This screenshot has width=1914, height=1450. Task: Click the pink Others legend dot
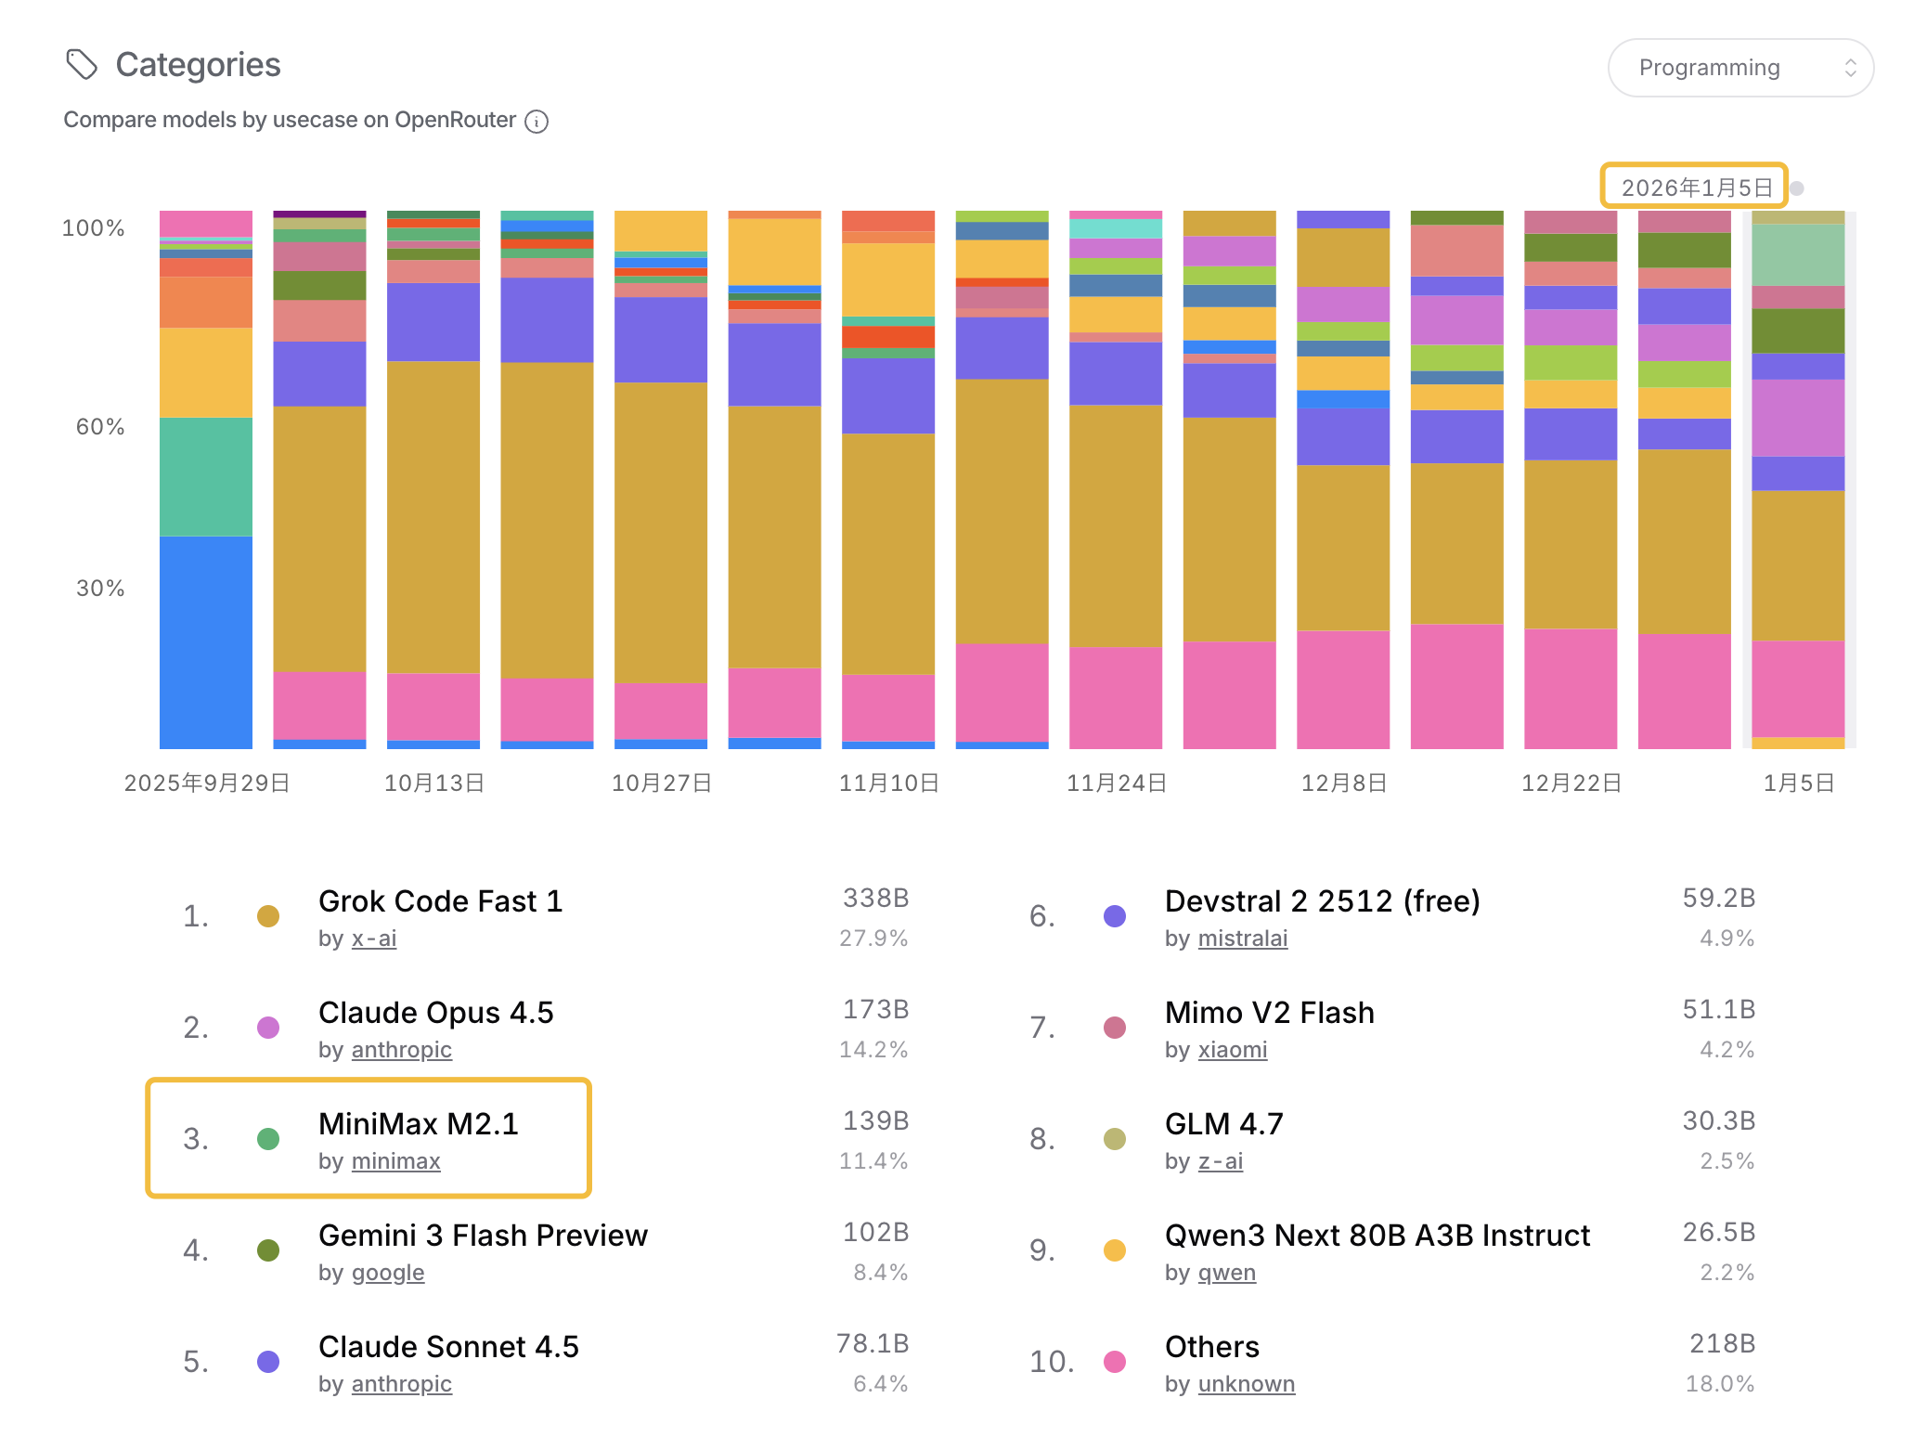1115,1362
